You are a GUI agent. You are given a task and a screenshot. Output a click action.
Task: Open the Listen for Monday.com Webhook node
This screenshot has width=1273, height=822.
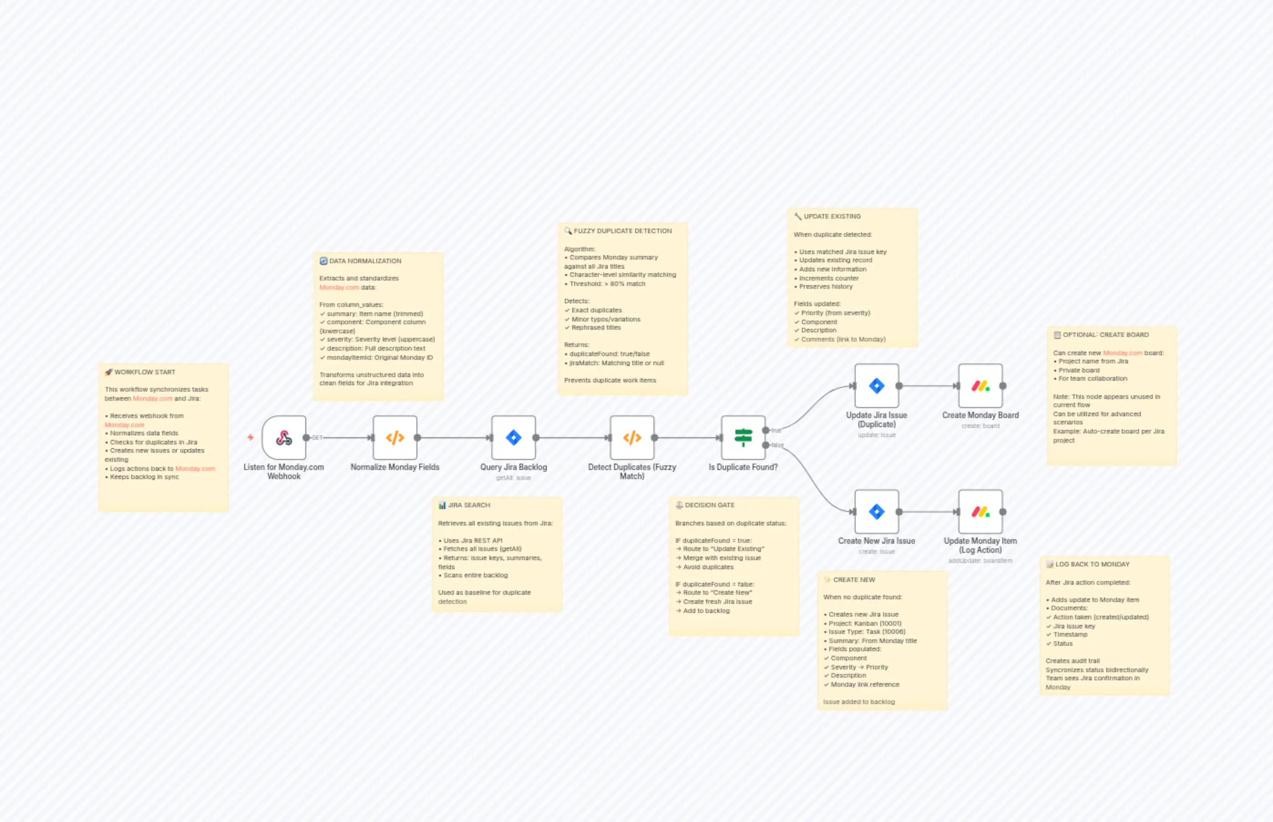[x=283, y=438]
